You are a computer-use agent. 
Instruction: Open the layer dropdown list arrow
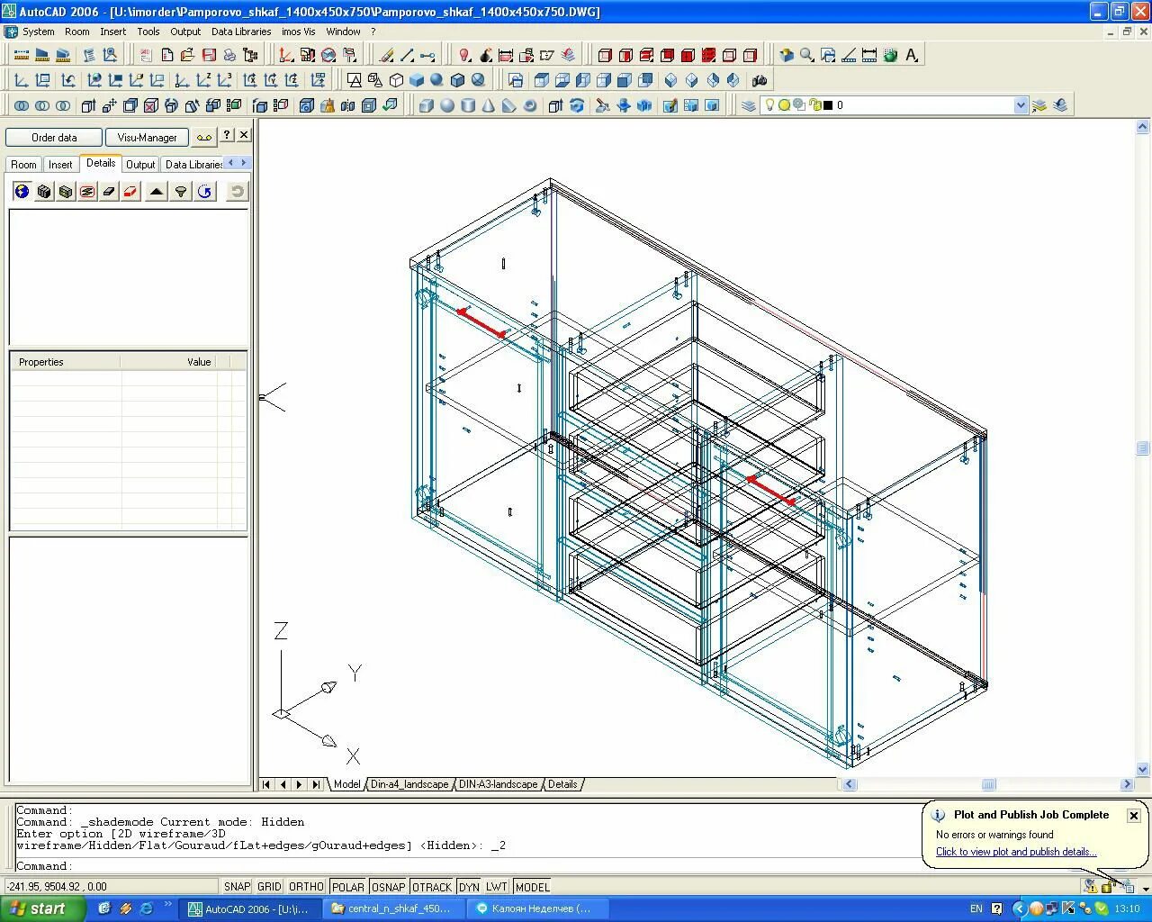1021,105
